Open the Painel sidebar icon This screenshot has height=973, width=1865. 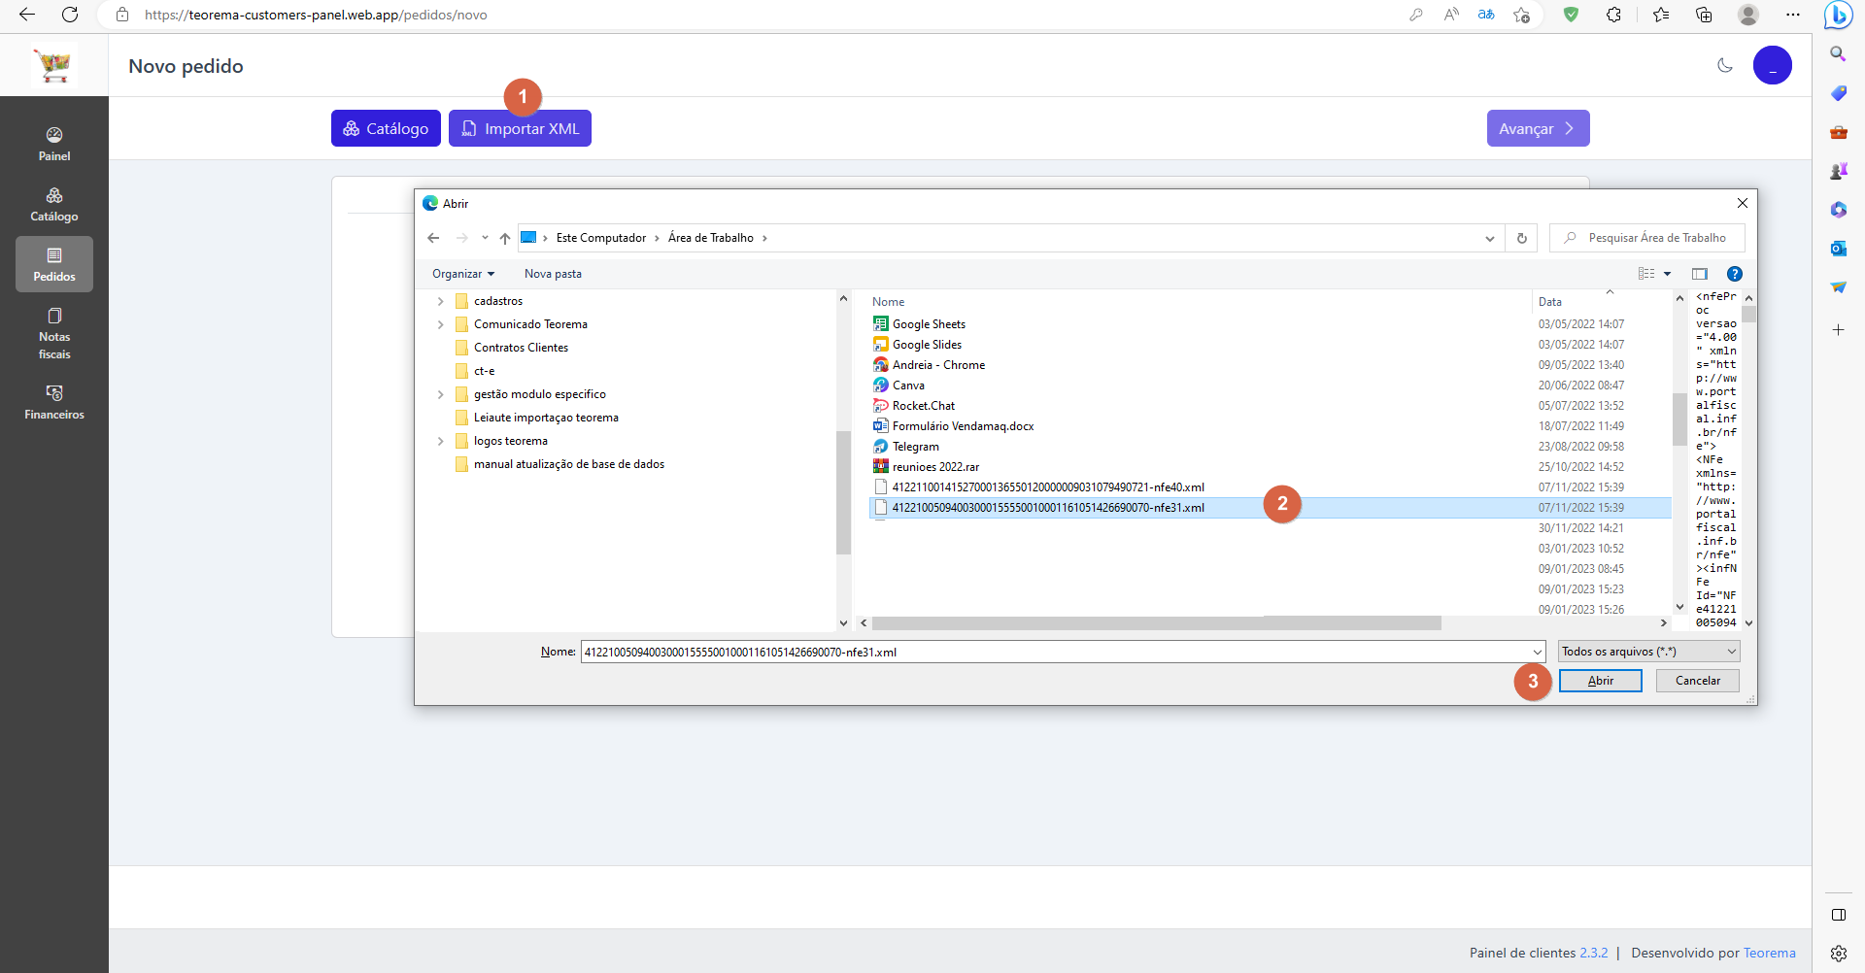(54, 144)
